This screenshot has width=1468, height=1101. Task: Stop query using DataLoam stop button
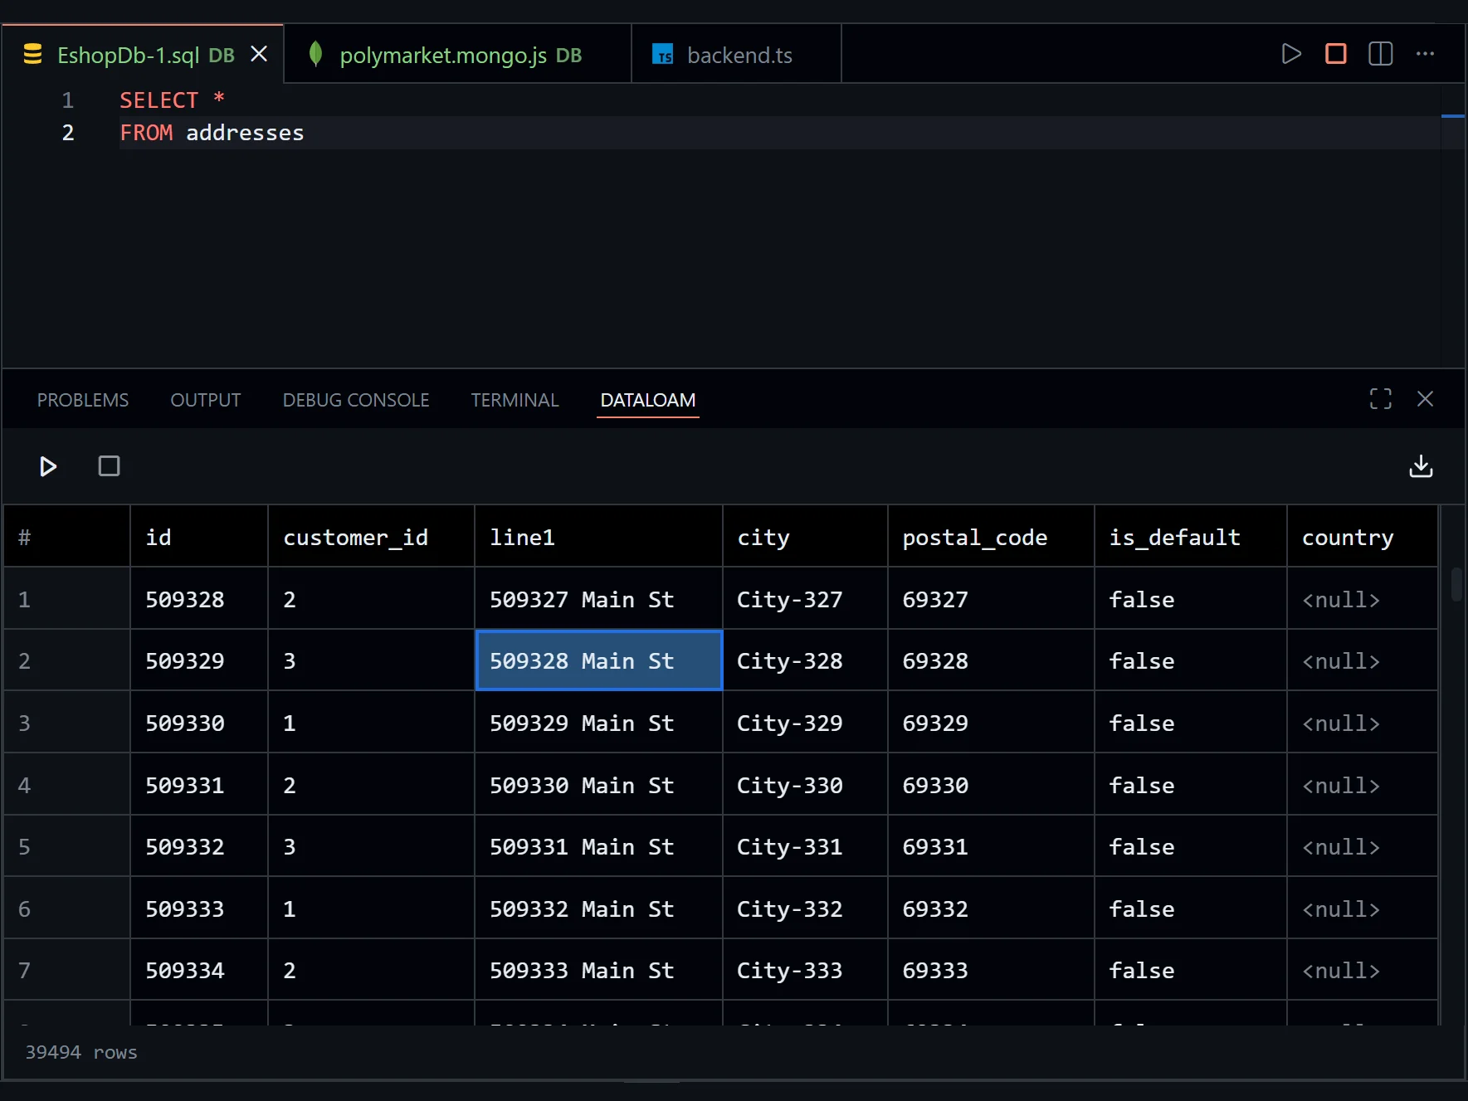click(x=109, y=466)
